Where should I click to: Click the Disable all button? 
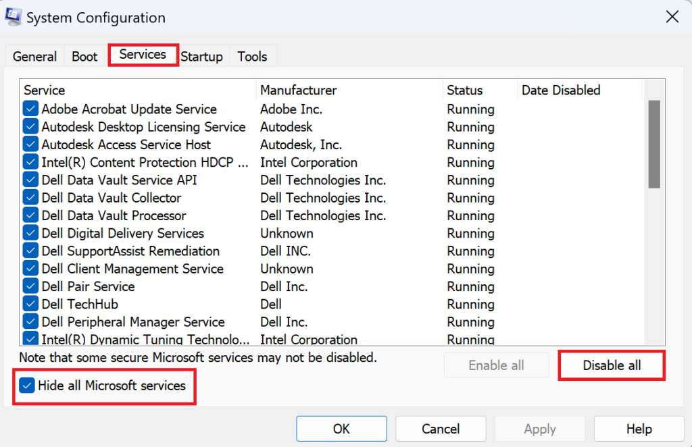612,365
